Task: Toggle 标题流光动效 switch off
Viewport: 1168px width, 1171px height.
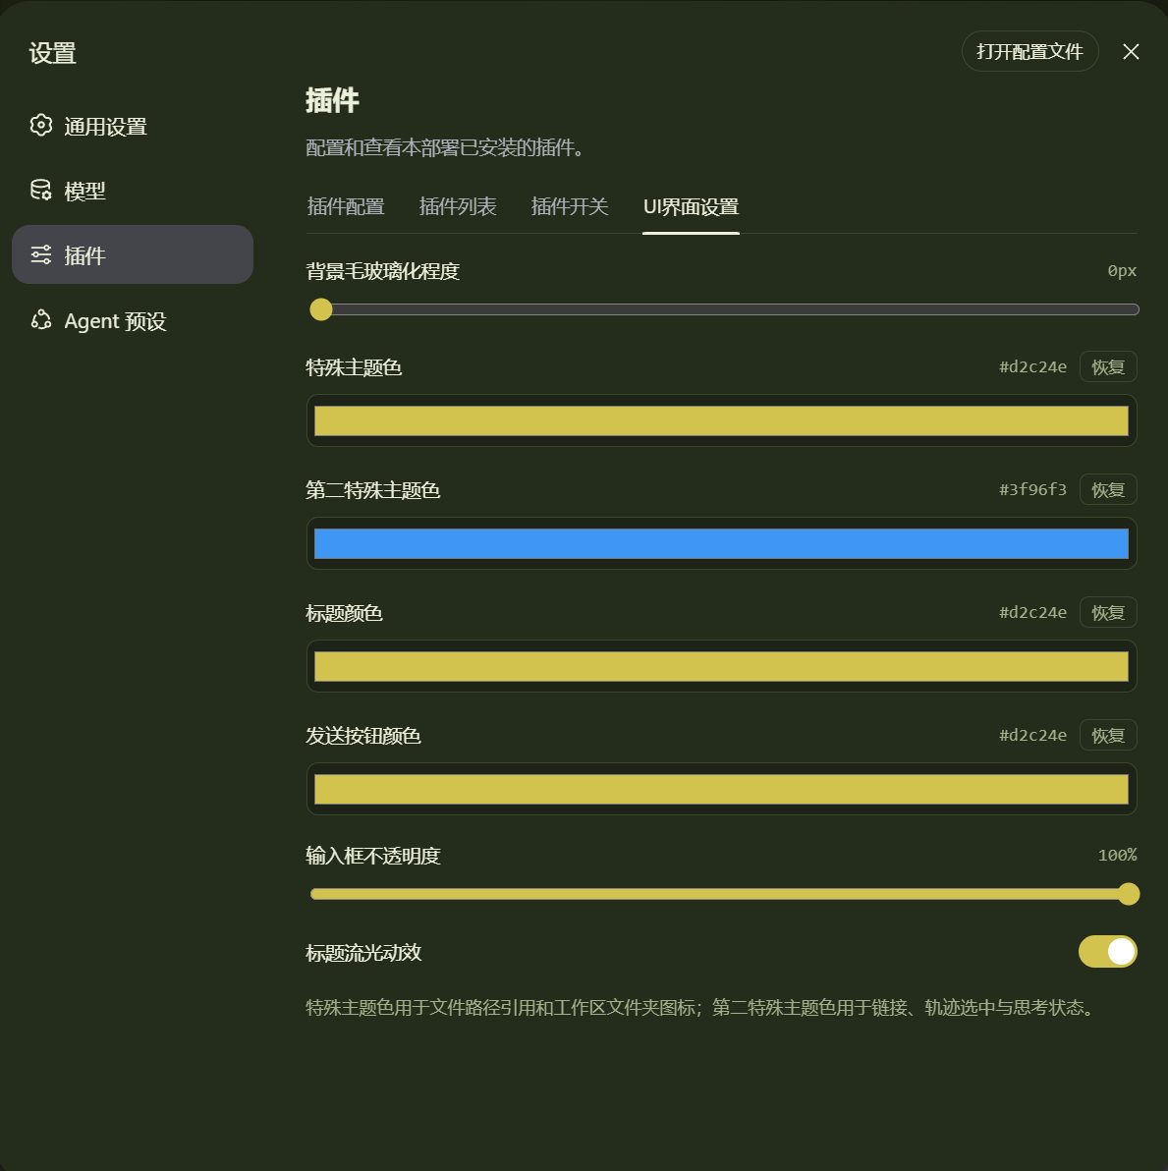Action: pyautogui.click(x=1107, y=951)
